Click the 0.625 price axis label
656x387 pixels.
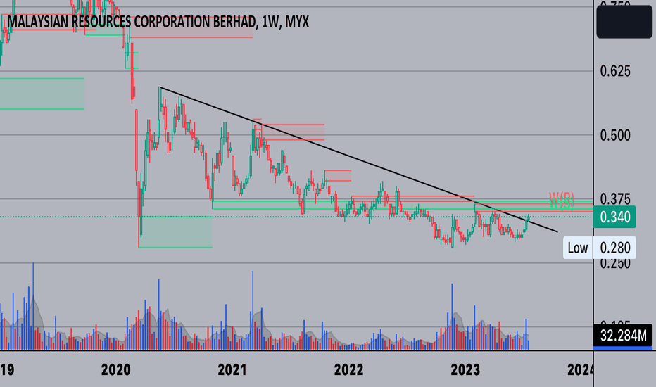(615, 71)
